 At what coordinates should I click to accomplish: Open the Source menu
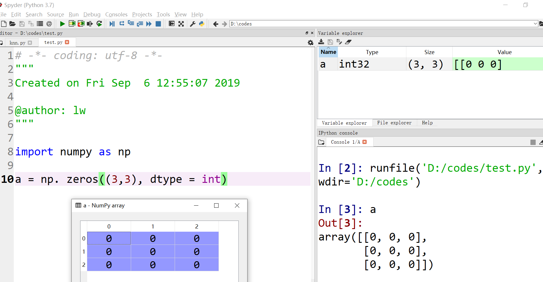click(x=56, y=14)
